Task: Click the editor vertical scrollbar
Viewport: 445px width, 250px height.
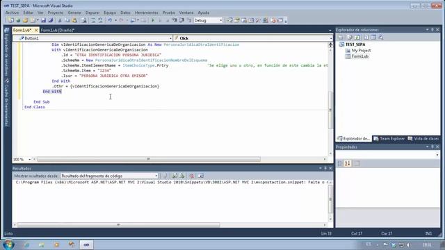Action: click(x=330, y=110)
